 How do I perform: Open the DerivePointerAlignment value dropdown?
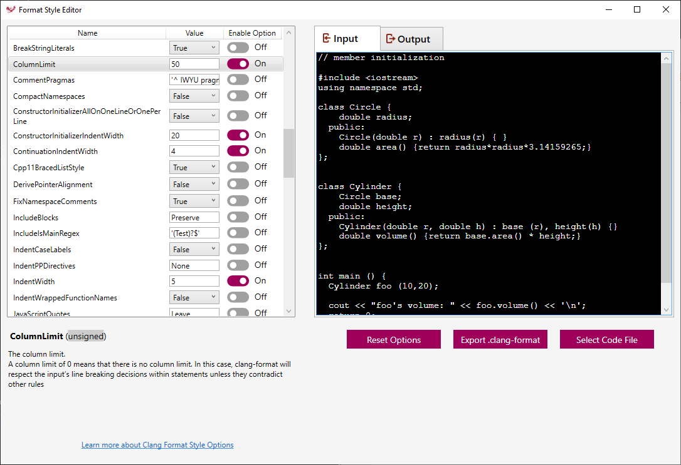point(194,184)
